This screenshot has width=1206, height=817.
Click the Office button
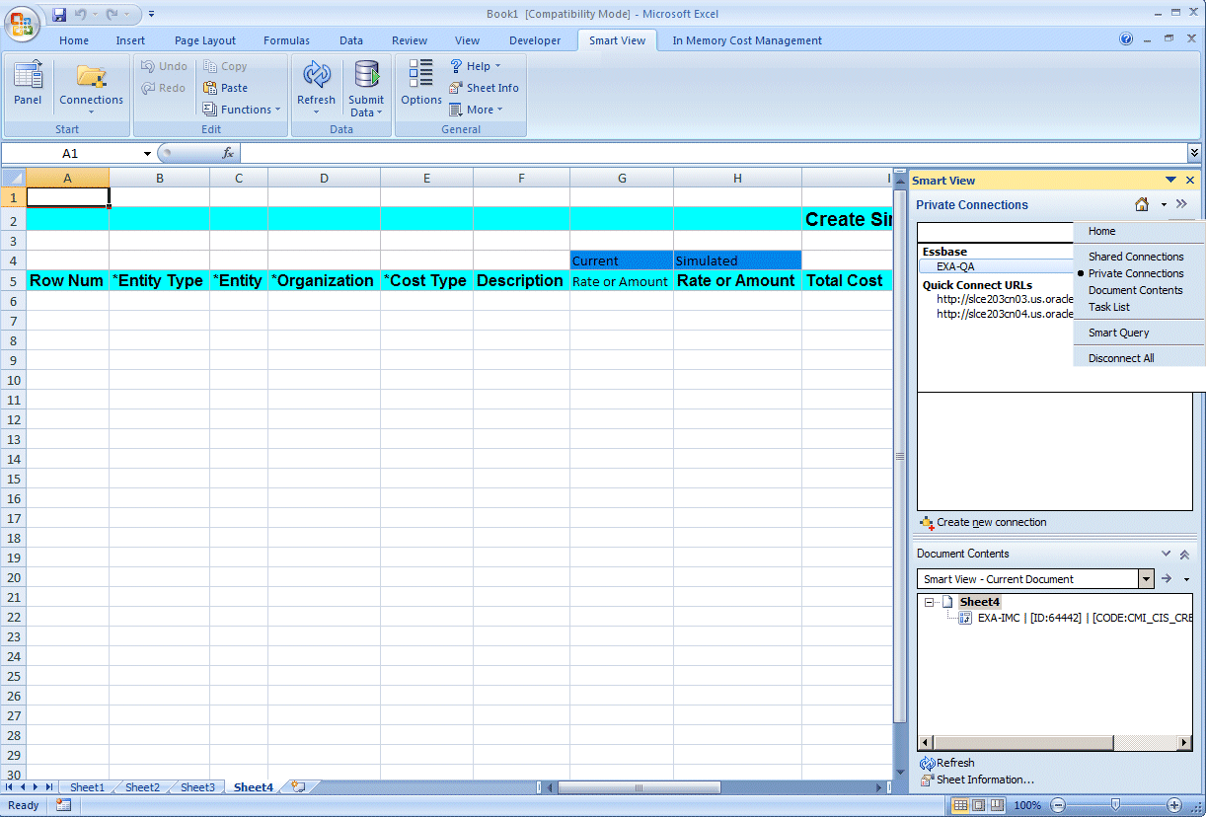(x=22, y=22)
